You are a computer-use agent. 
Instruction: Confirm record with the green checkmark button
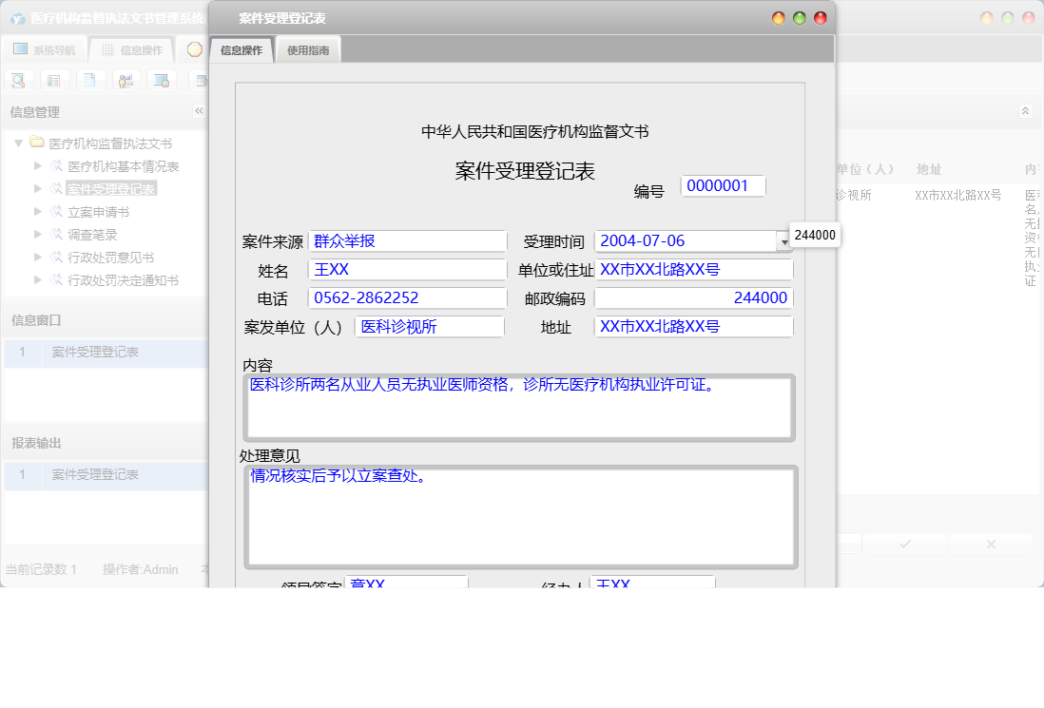pos(904,544)
